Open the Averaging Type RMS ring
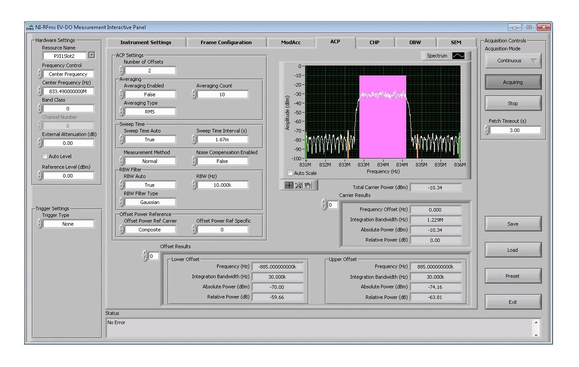 [150, 112]
